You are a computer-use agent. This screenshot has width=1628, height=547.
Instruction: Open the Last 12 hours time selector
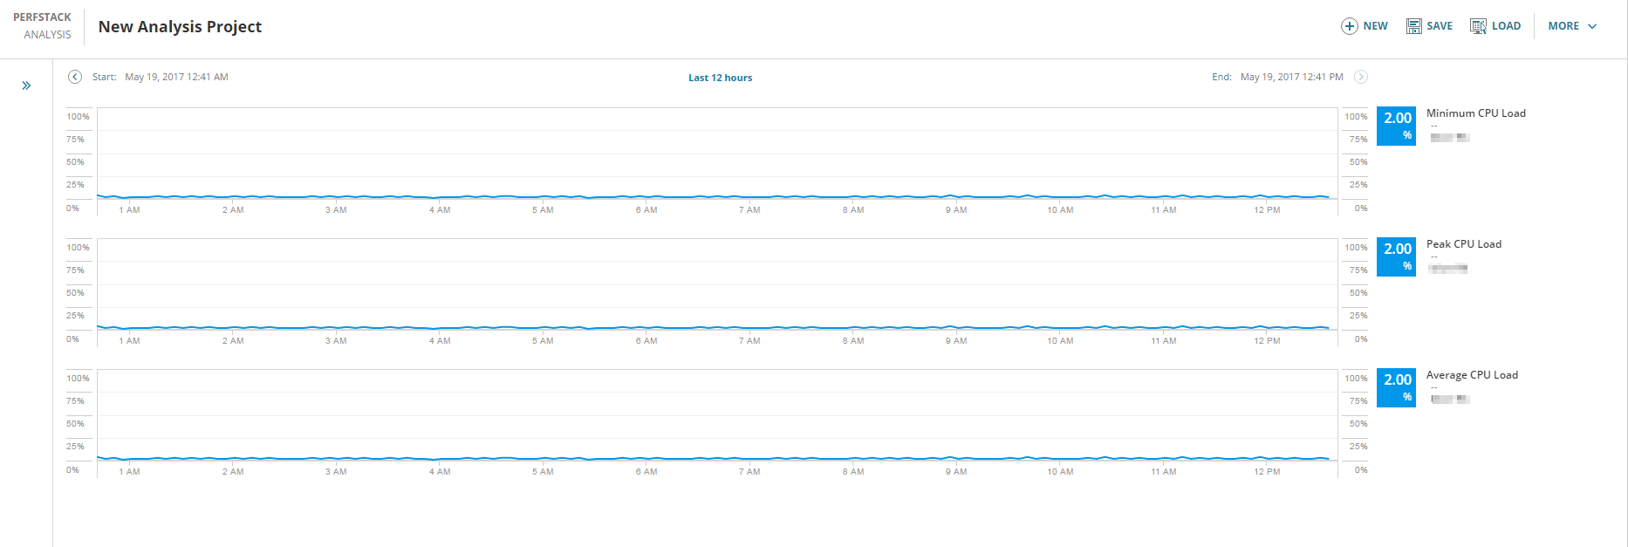pos(720,78)
